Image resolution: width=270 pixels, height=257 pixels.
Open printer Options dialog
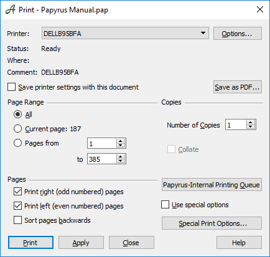(x=238, y=33)
